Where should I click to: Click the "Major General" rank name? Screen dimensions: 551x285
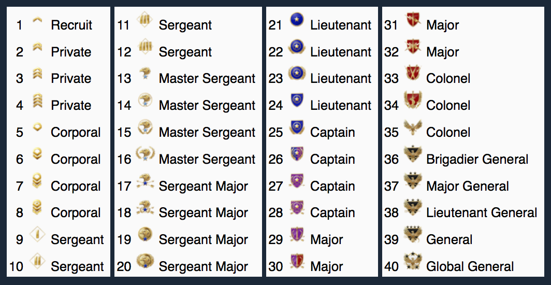(x=467, y=186)
